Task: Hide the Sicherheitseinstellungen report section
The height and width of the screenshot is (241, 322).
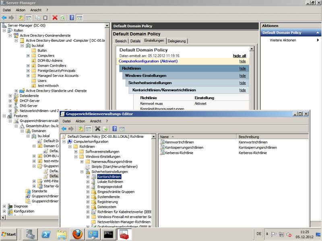Action: pyautogui.click(x=242, y=83)
